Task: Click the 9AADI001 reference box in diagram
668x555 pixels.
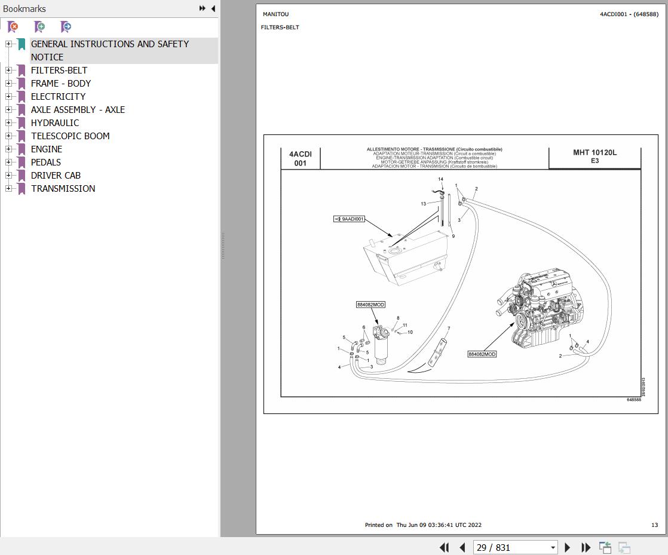Action: (349, 219)
